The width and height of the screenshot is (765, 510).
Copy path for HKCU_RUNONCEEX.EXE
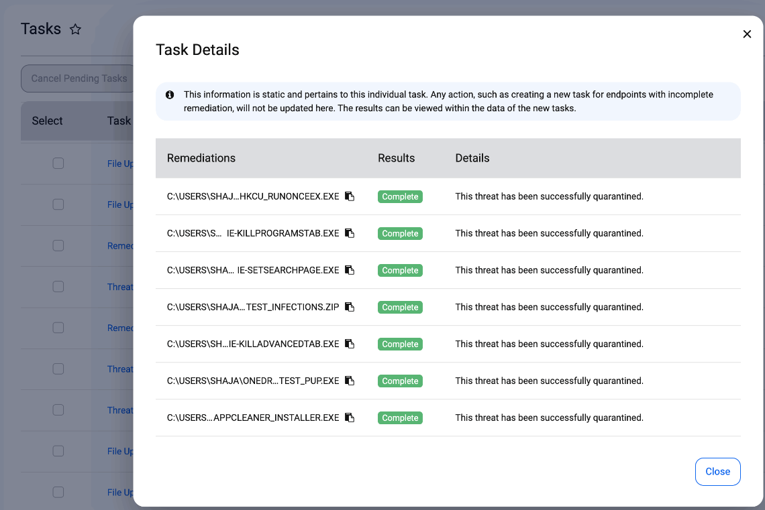click(350, 196)
